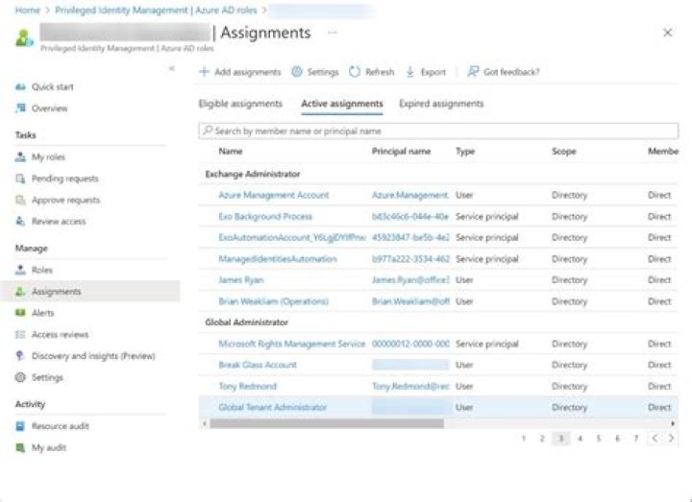Open Got feedback? icon
Viewport: 692px width, 502px height.
[473, 72]
